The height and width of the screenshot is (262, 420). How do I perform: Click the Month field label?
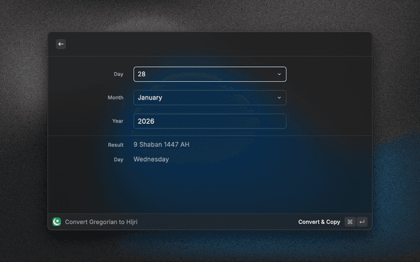click(x=115, y=98)
